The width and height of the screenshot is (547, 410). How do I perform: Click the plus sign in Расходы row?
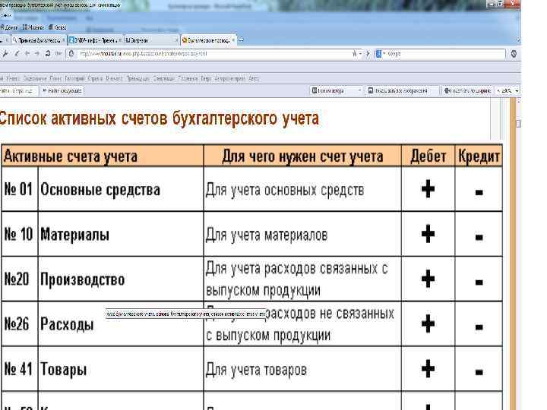[428, 323]
